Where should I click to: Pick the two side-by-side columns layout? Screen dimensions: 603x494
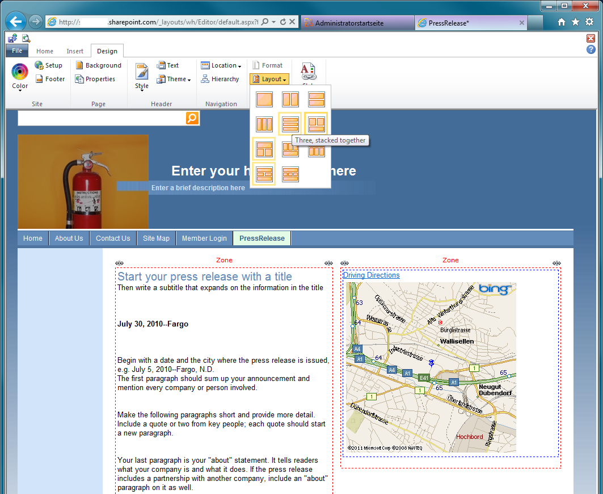(290, 99)
